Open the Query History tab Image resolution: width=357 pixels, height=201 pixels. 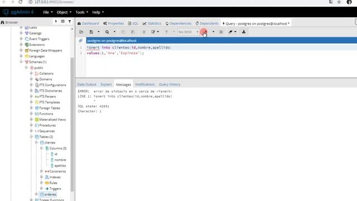pos(170,84)
